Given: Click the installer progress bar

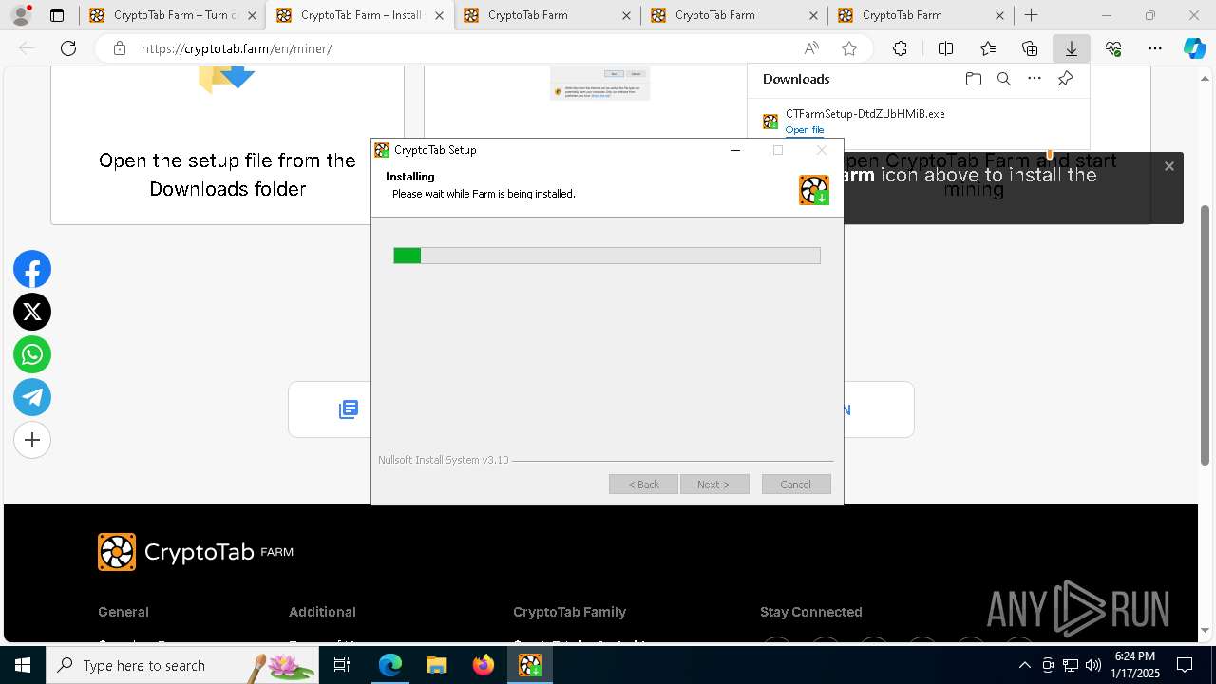Looking at the screenshot, I should point(607,256).
